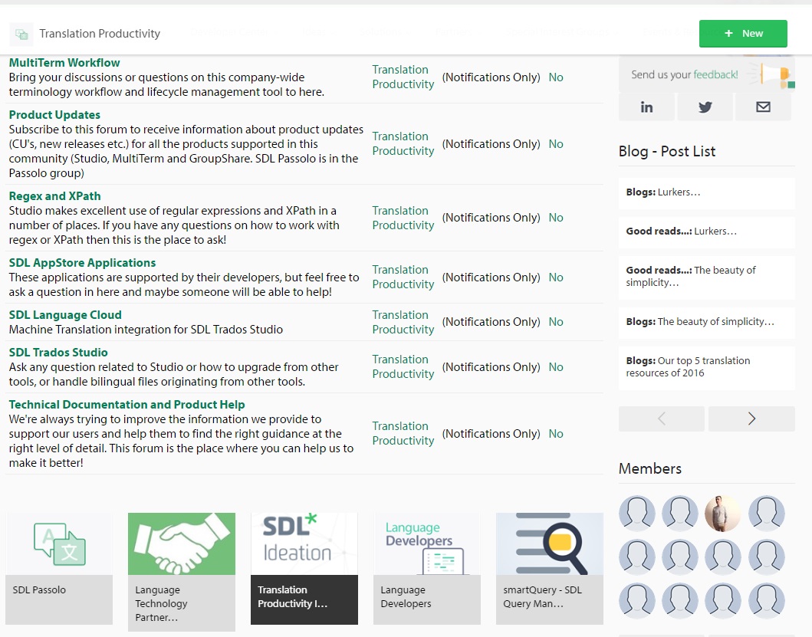Click Translation Productivity link in Technical Documentation row
The image size is (812, 637).
pyautogui.click(x=403, y=433)
